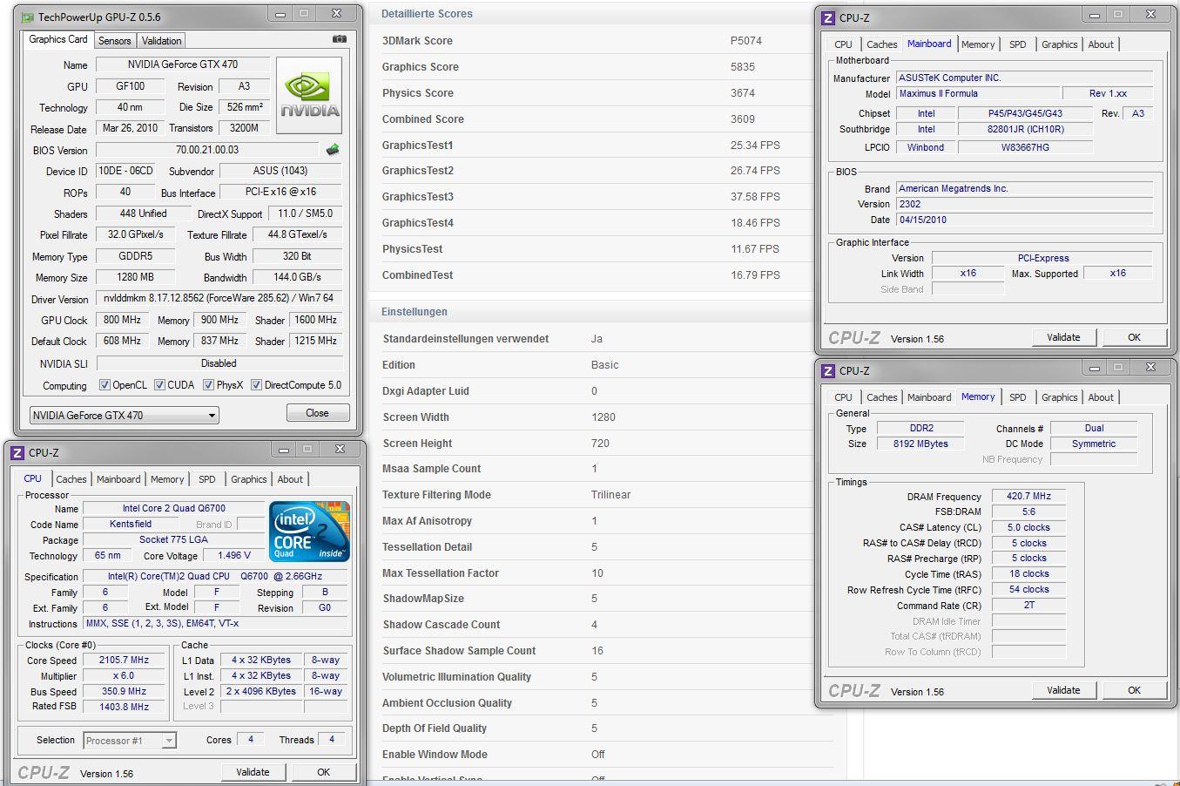Click the GPU-Z title bar app icon
Image resolution: width=1180 pixels, height=786 pixels.
tap(27, 17)
